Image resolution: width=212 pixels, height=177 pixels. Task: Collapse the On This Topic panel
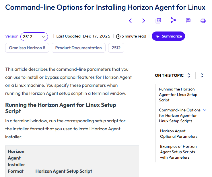tap(202, 75)
